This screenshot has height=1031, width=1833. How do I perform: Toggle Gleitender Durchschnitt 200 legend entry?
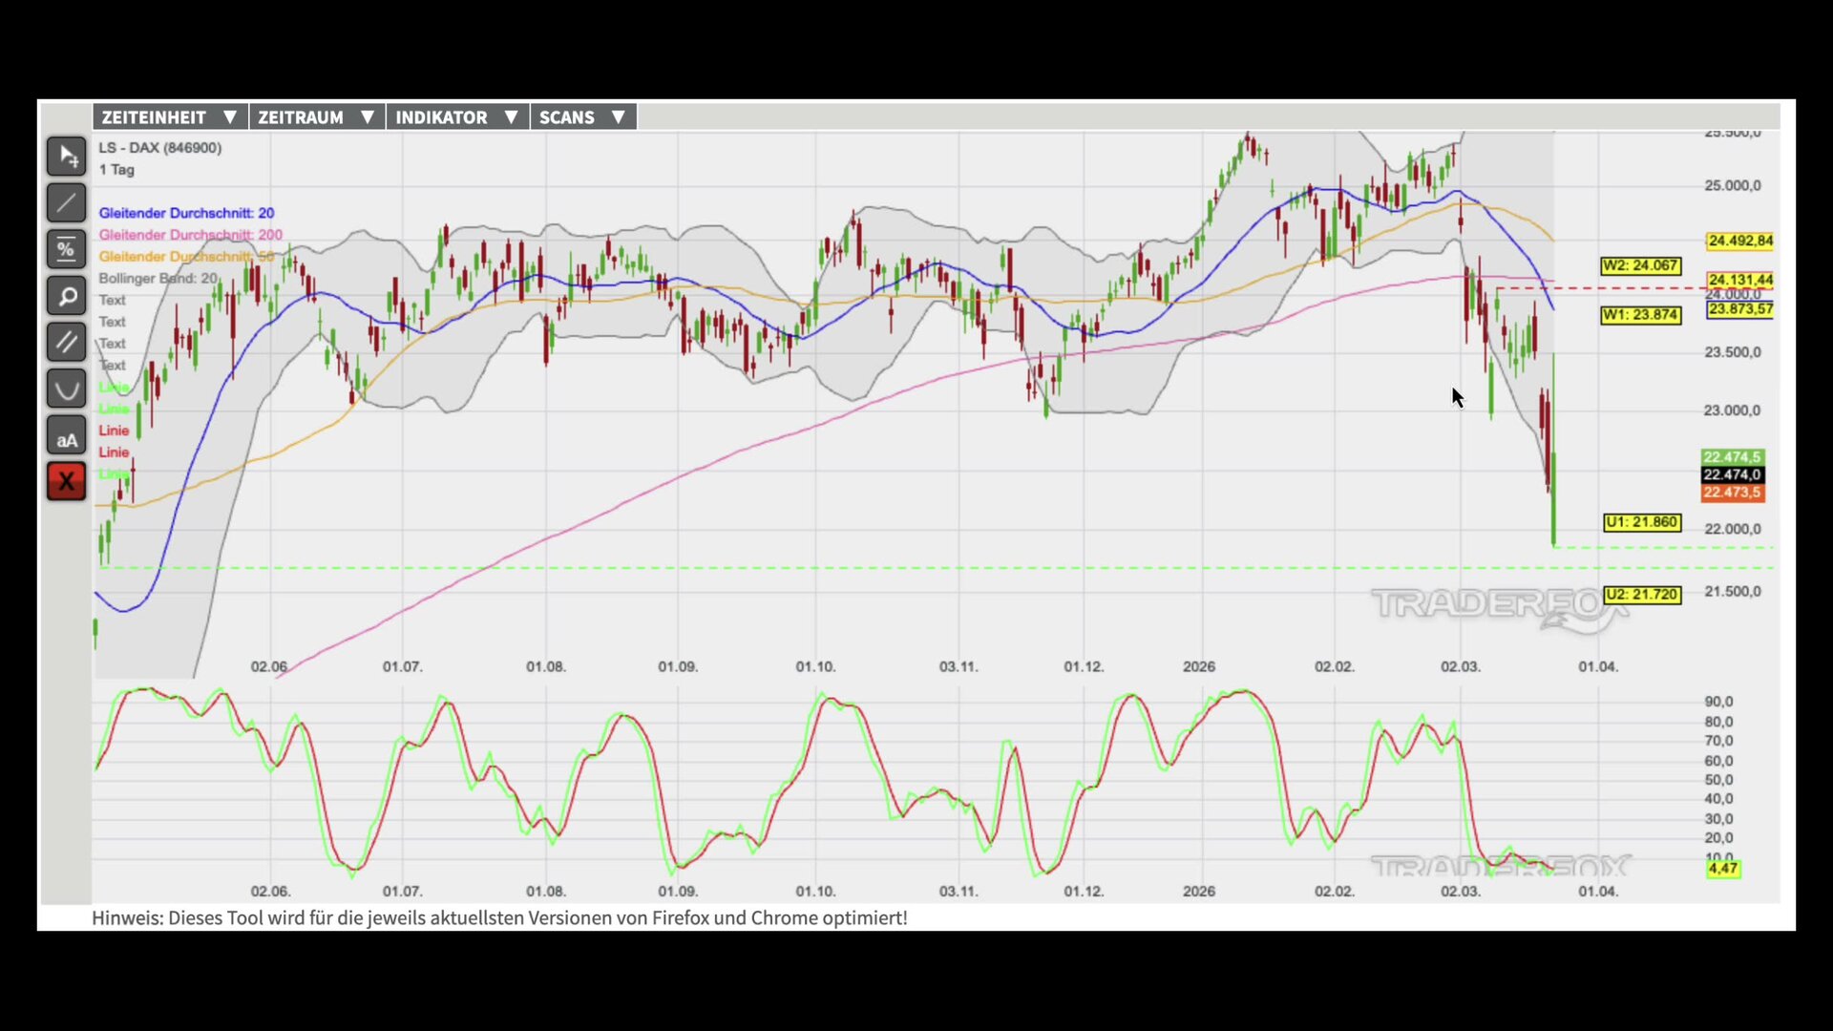[x=190, y=235]
